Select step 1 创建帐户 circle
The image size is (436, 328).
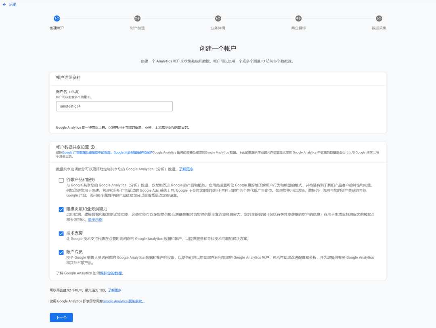(x=57, y=19)
